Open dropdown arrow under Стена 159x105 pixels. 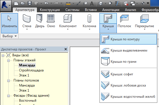[27, 29]
